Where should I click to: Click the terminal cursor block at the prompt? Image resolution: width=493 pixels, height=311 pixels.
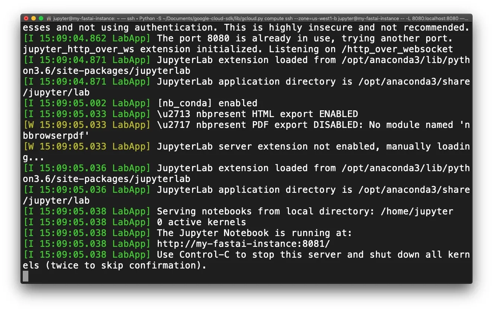[25, 276]
